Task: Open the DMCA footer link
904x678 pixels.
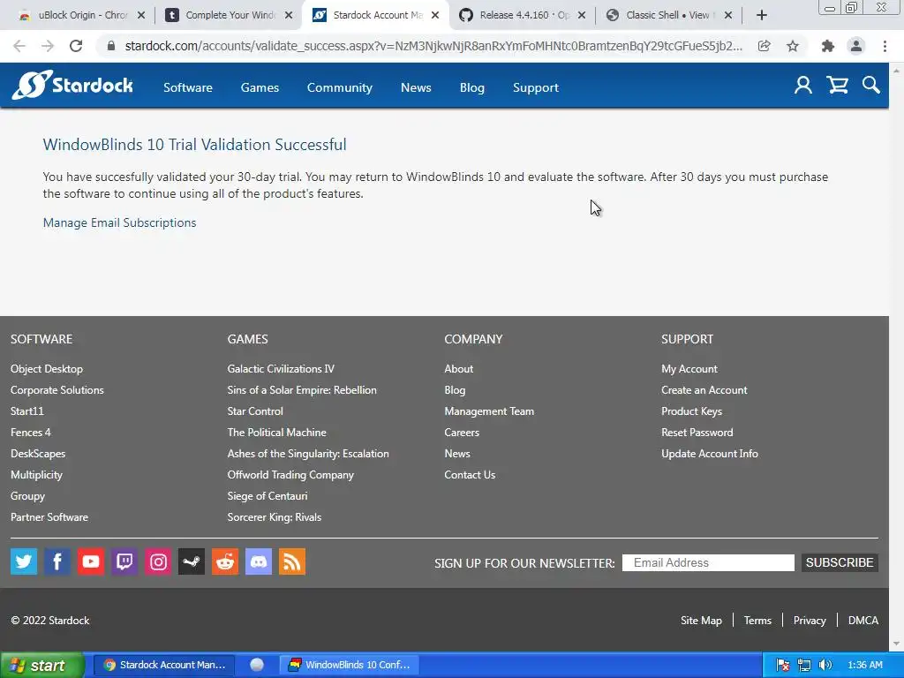Action: [x=863, y=621]
